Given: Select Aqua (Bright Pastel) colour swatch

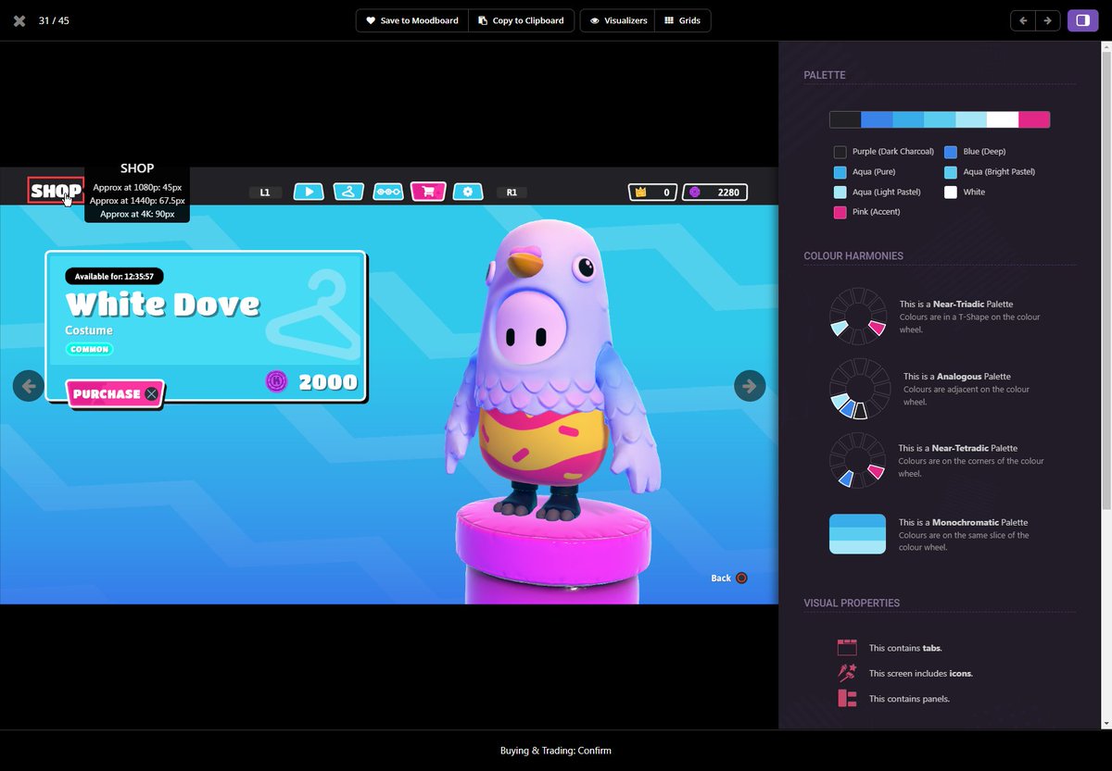Looking at the screenshot, I should [951, 172].
